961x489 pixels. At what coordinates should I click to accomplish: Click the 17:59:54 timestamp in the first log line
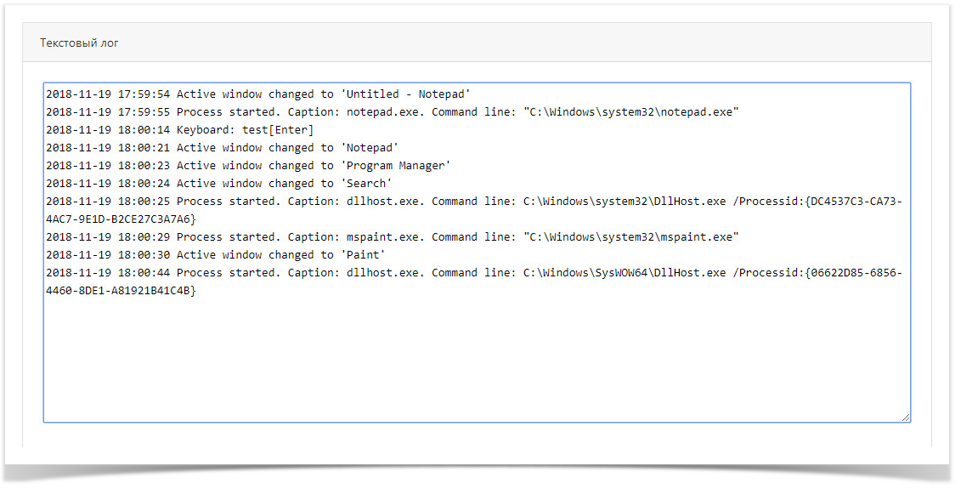coord(144,94)
